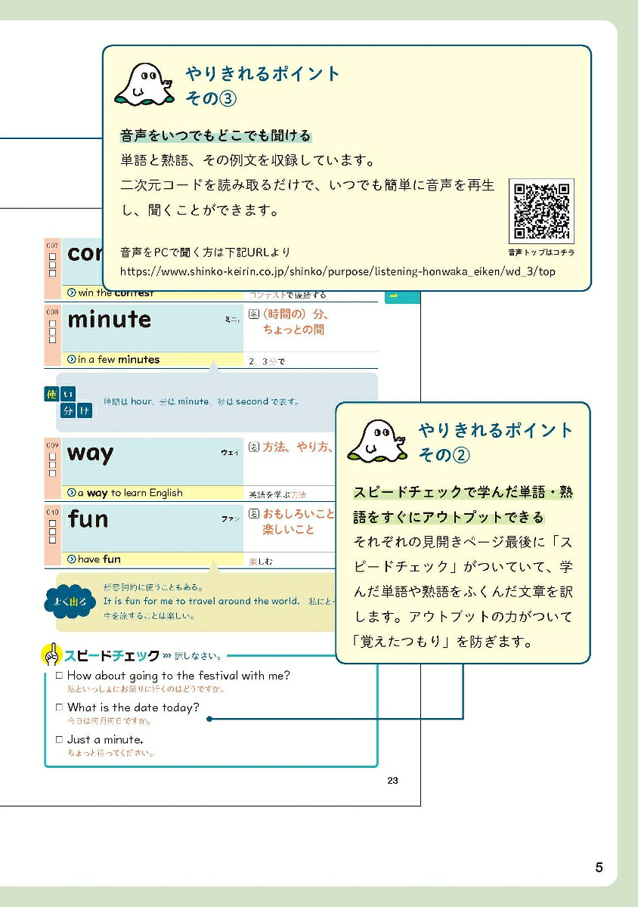638x907 pixels.
Task: Click the text 「覚えたつもり」を防ぎます。
Action: coord(444,643)
